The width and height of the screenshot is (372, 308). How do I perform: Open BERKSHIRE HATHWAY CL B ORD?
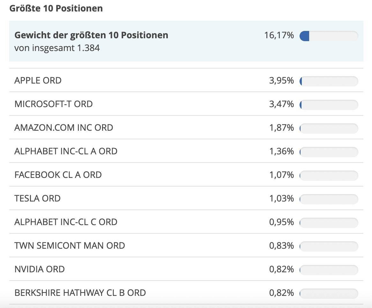80,293
